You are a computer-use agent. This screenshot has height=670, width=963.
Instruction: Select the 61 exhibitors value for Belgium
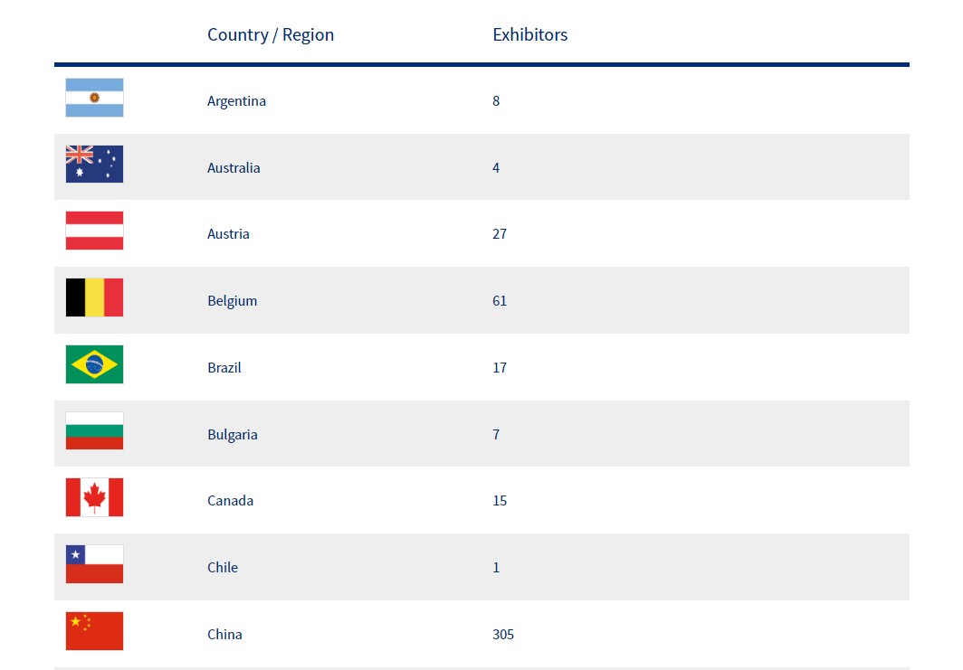pyautogui.click(x=500, y=301)
